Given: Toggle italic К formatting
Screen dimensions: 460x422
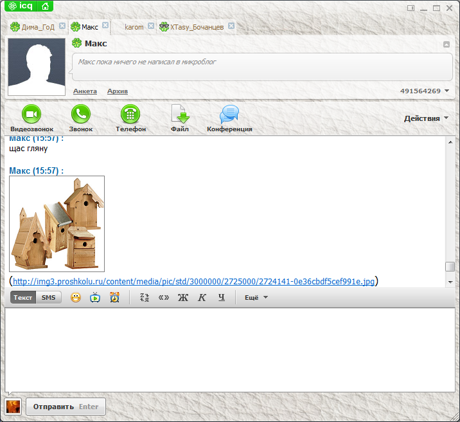Looking at the screenshot, I should click(202, 297).
